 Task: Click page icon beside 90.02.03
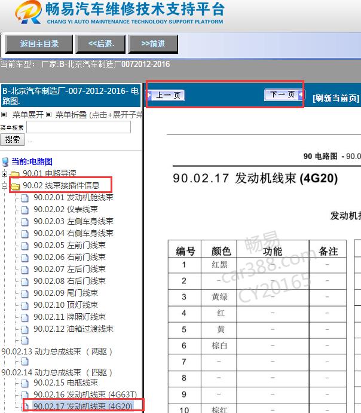point(25,222)
